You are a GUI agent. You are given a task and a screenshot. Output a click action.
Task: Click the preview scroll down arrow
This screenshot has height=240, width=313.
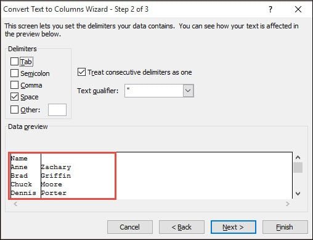tap(298, 194)
